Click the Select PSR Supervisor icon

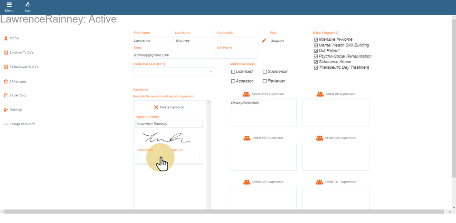(x=247, y=138)
